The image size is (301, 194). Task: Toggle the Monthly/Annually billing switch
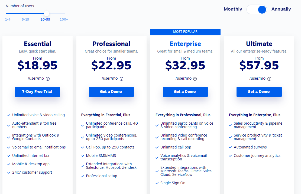(x=257, y=9)
